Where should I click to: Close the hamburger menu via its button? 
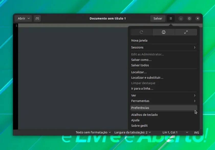(171, 18)
